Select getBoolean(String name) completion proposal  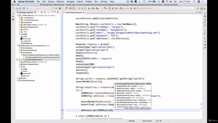133,91
